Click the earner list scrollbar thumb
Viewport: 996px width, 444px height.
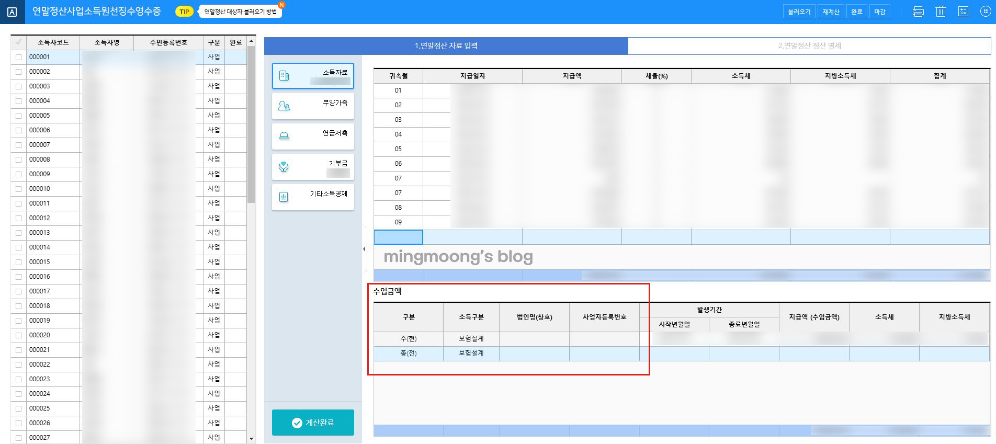251,124
